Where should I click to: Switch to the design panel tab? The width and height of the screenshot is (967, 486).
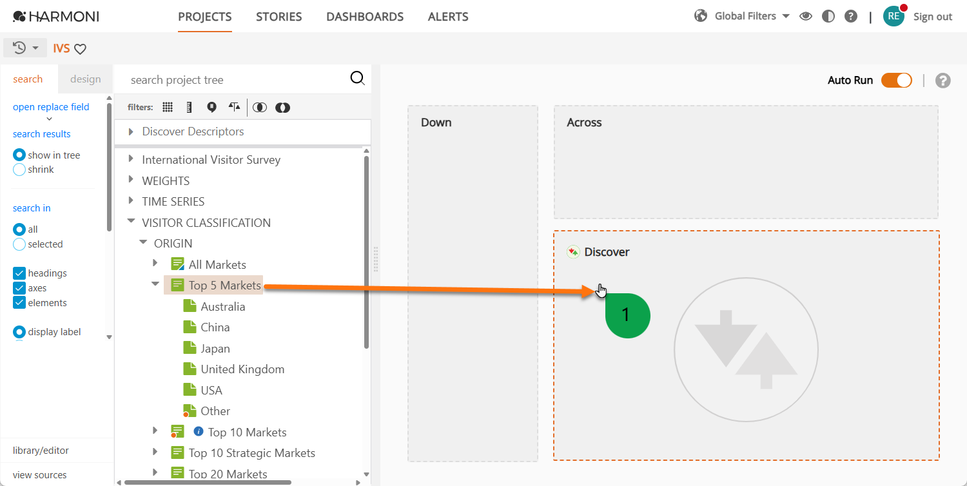click(86, 79)
